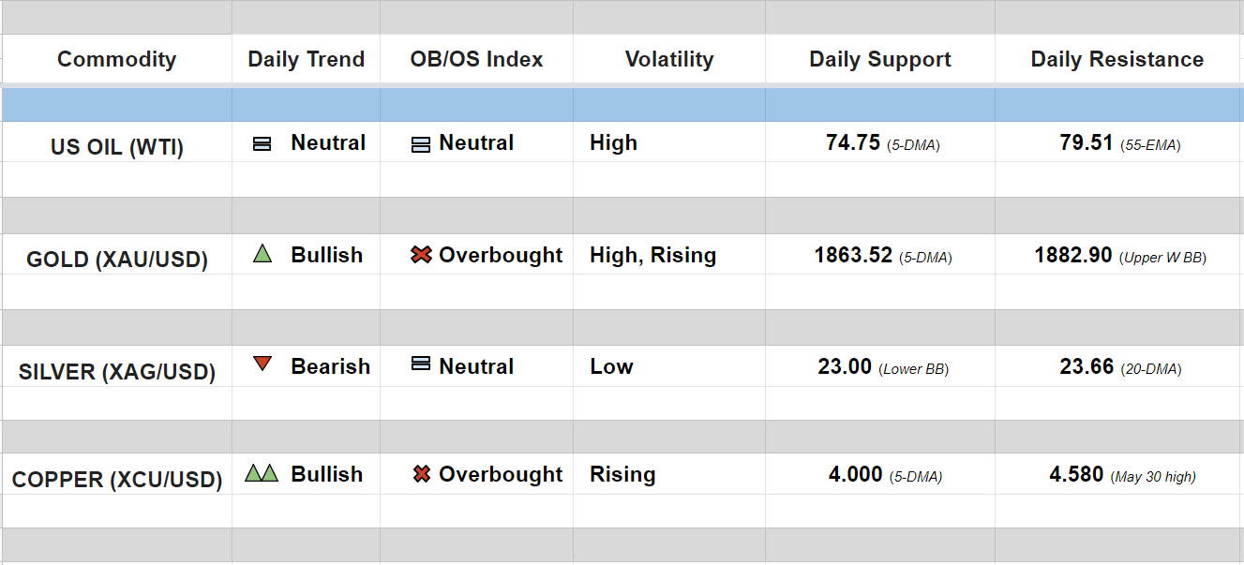This screenshot has width=1244, height=565.
Task: Click the double green triangles for Copper
Action: [x=262, y=473]
